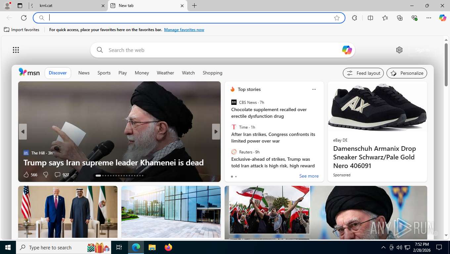Like the Khamenei headline story
The height and width of the screenshot is (254, 450).
click(26, 175)
